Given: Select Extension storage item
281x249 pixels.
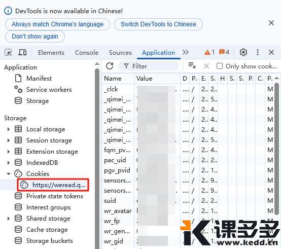Looking at the screenshot, I should (x=52, y=152).
